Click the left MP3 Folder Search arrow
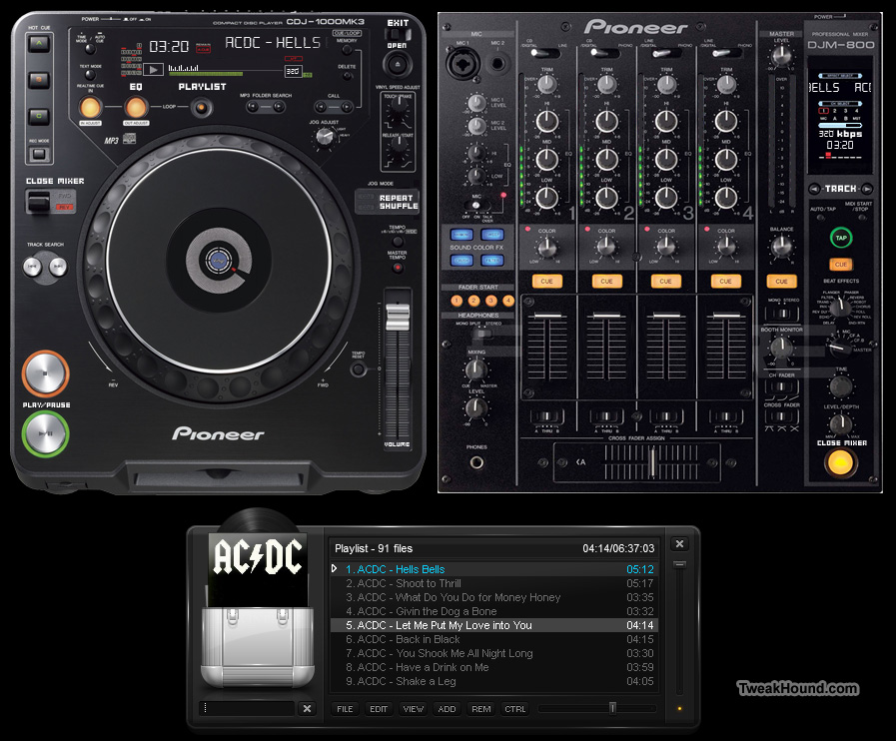 coord(252,106)
